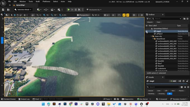Select the 'All' details filter
Image resolution: width=190 pixels, height=107 pixels.
tap(170, 94)
